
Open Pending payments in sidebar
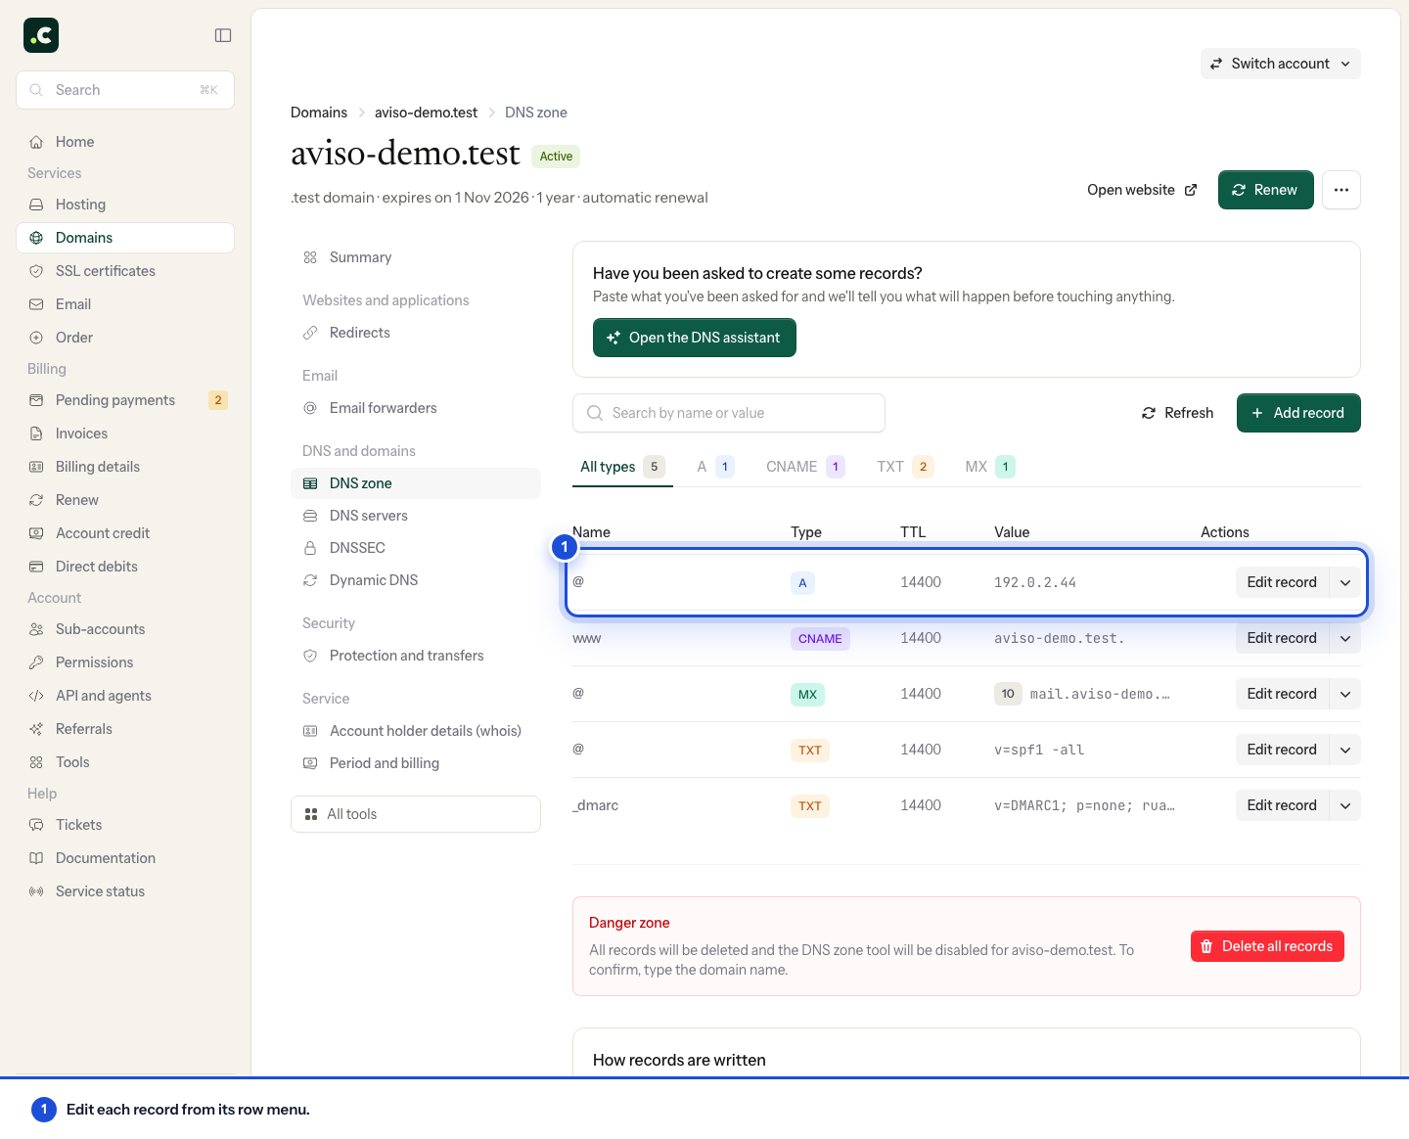tap(125, 400)
